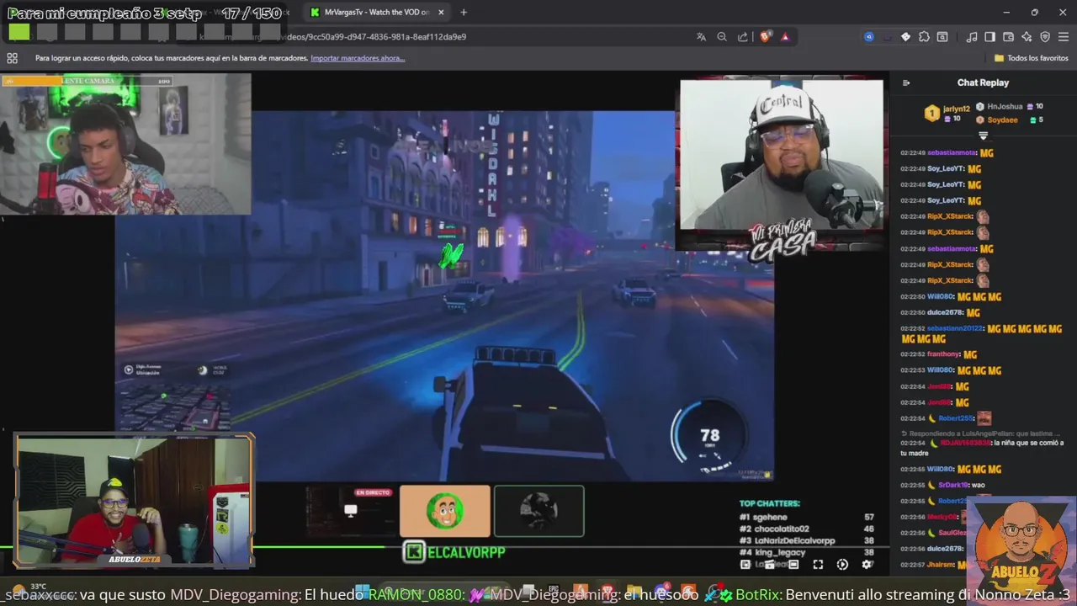The image size is (1077, 606).
Task: Toggle theater mode icon in player
Action: 793,565
